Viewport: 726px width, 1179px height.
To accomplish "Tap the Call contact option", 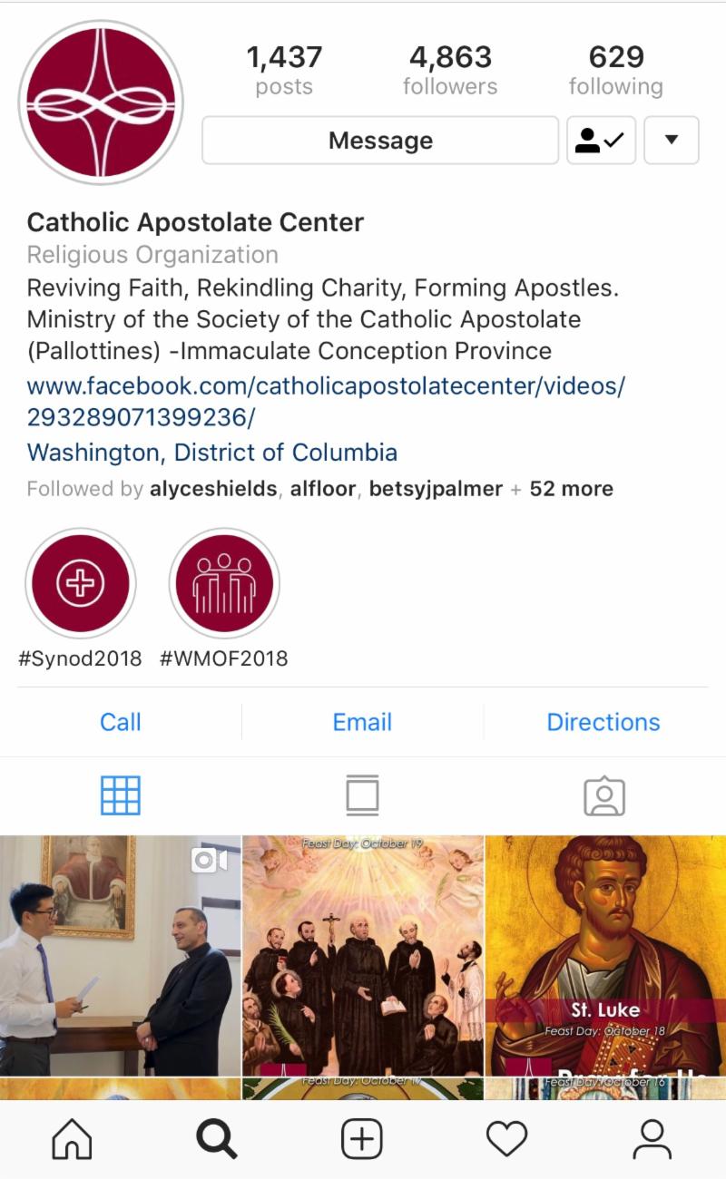I will [121, 722].
